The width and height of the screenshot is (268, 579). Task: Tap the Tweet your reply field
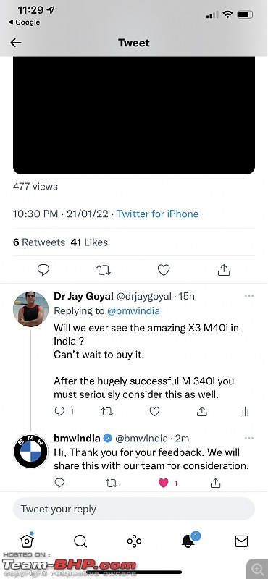click(x=134, y=509)
